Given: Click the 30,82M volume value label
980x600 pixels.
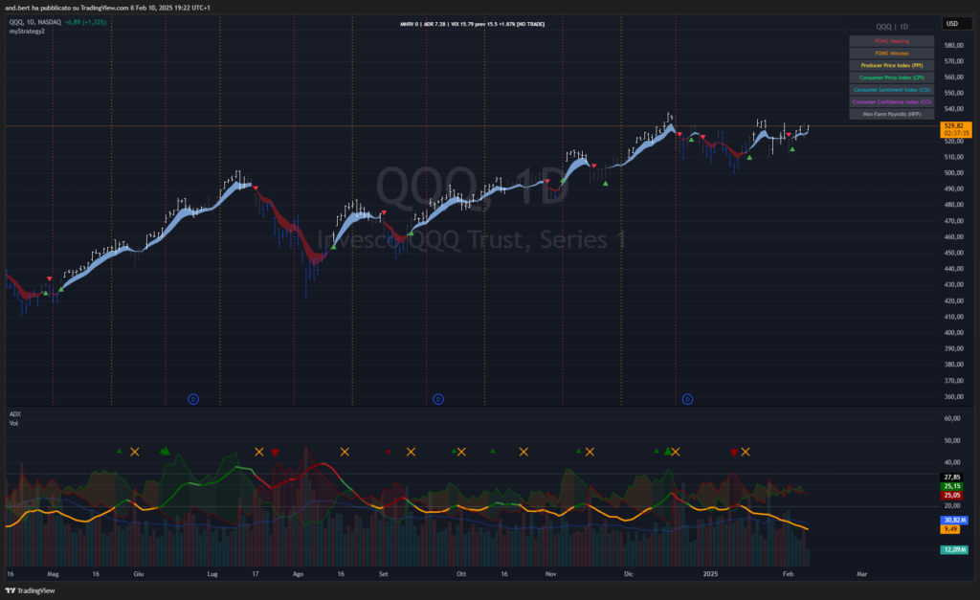Looking at the screenshot, I should [x=953, y=520].
